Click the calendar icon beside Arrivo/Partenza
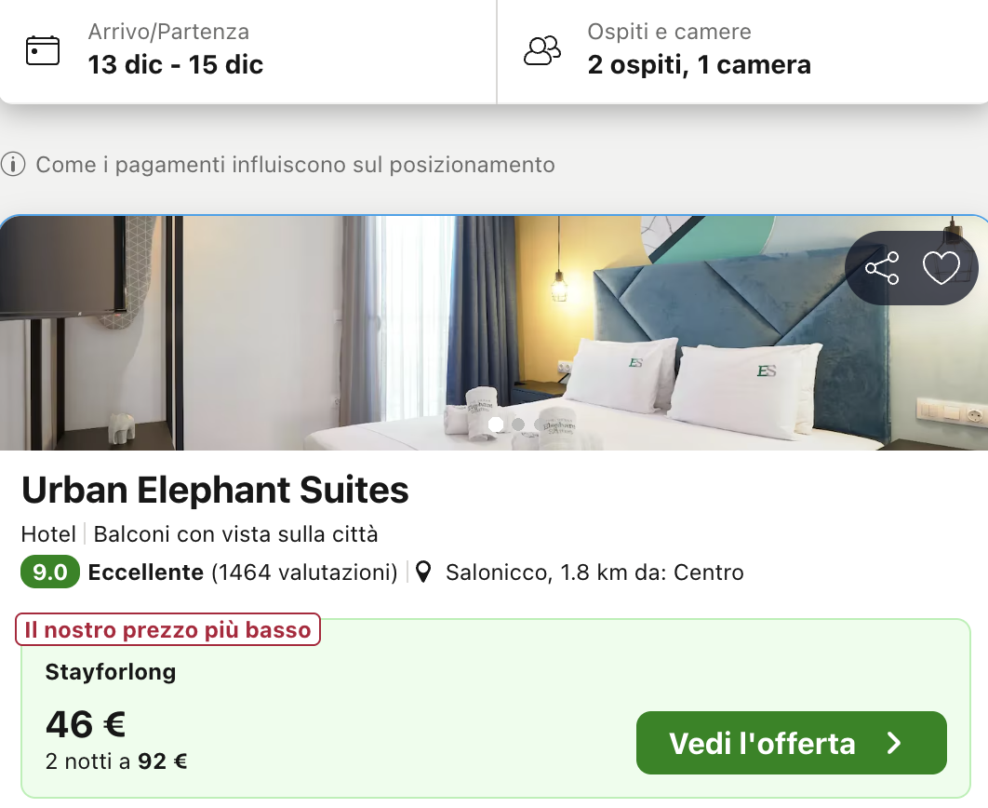The height and width of the screenshot is (808, 988). pos(42,50)
